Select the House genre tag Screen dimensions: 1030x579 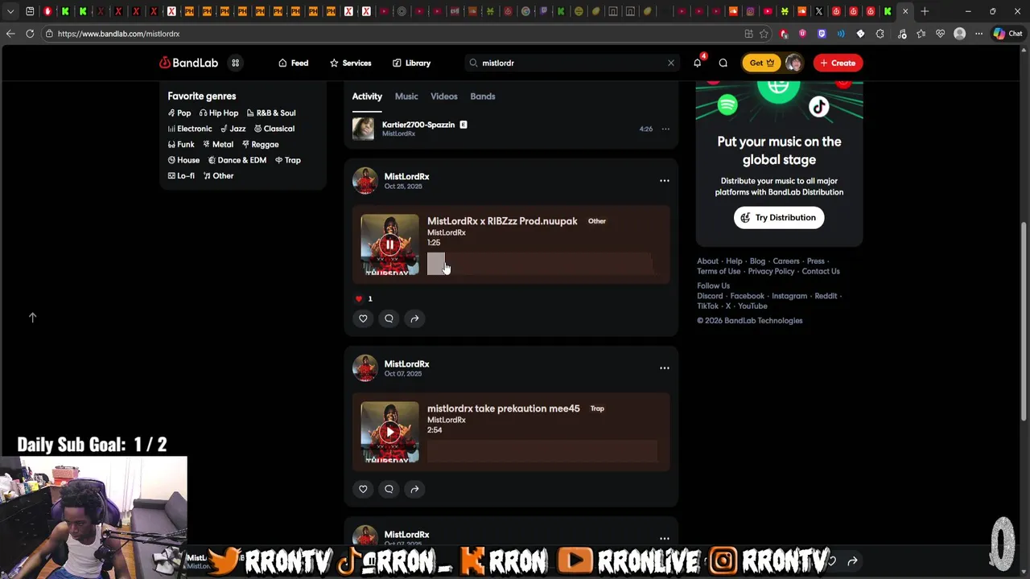click(183, 160)
